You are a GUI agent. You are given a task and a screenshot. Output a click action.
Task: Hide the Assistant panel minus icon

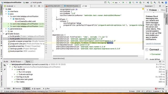163,6
